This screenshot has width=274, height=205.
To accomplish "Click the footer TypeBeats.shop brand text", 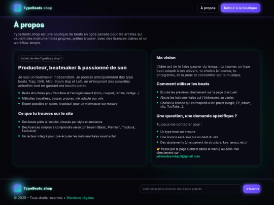I will coord(38,188).
